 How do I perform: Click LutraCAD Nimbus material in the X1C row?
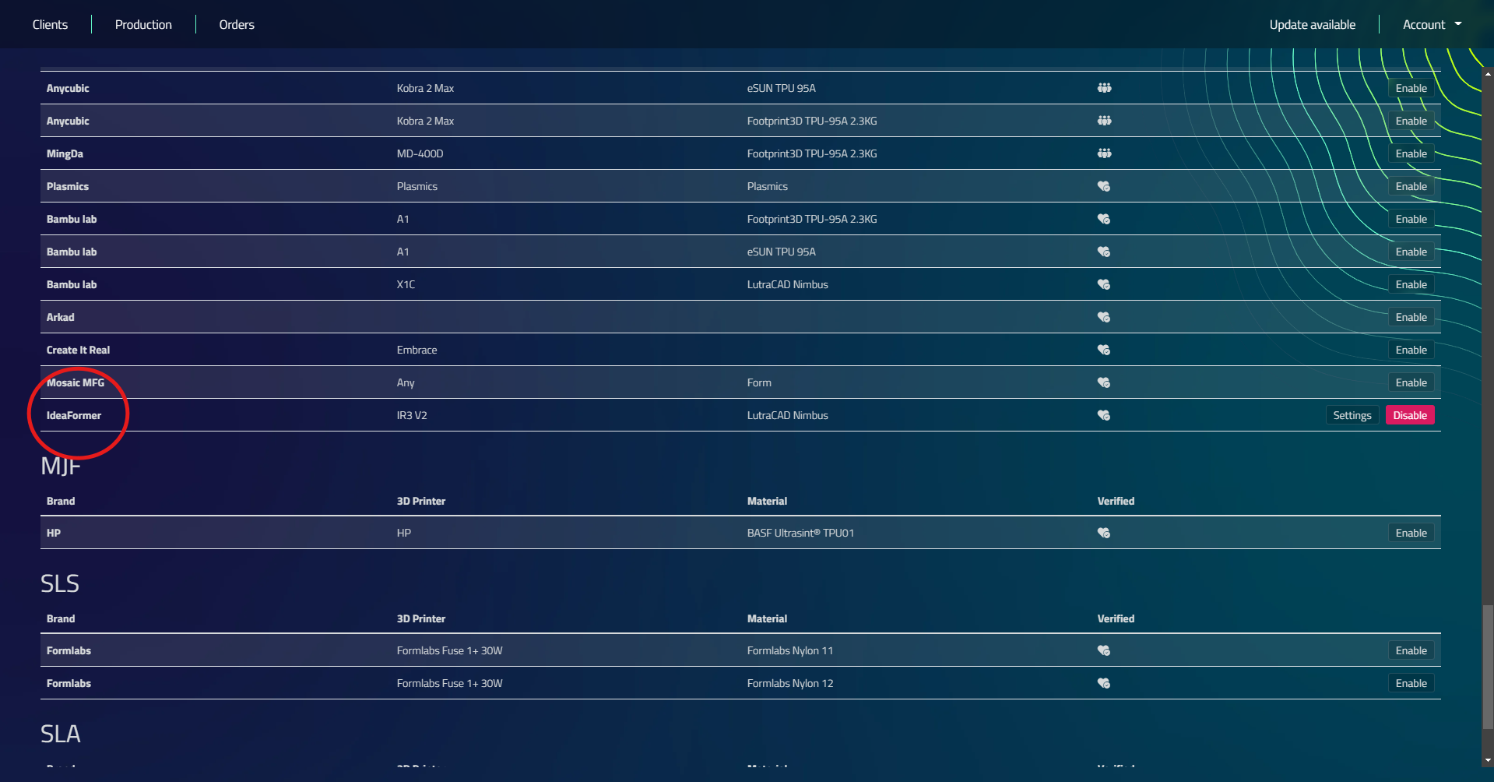click(x=788, y=284)
